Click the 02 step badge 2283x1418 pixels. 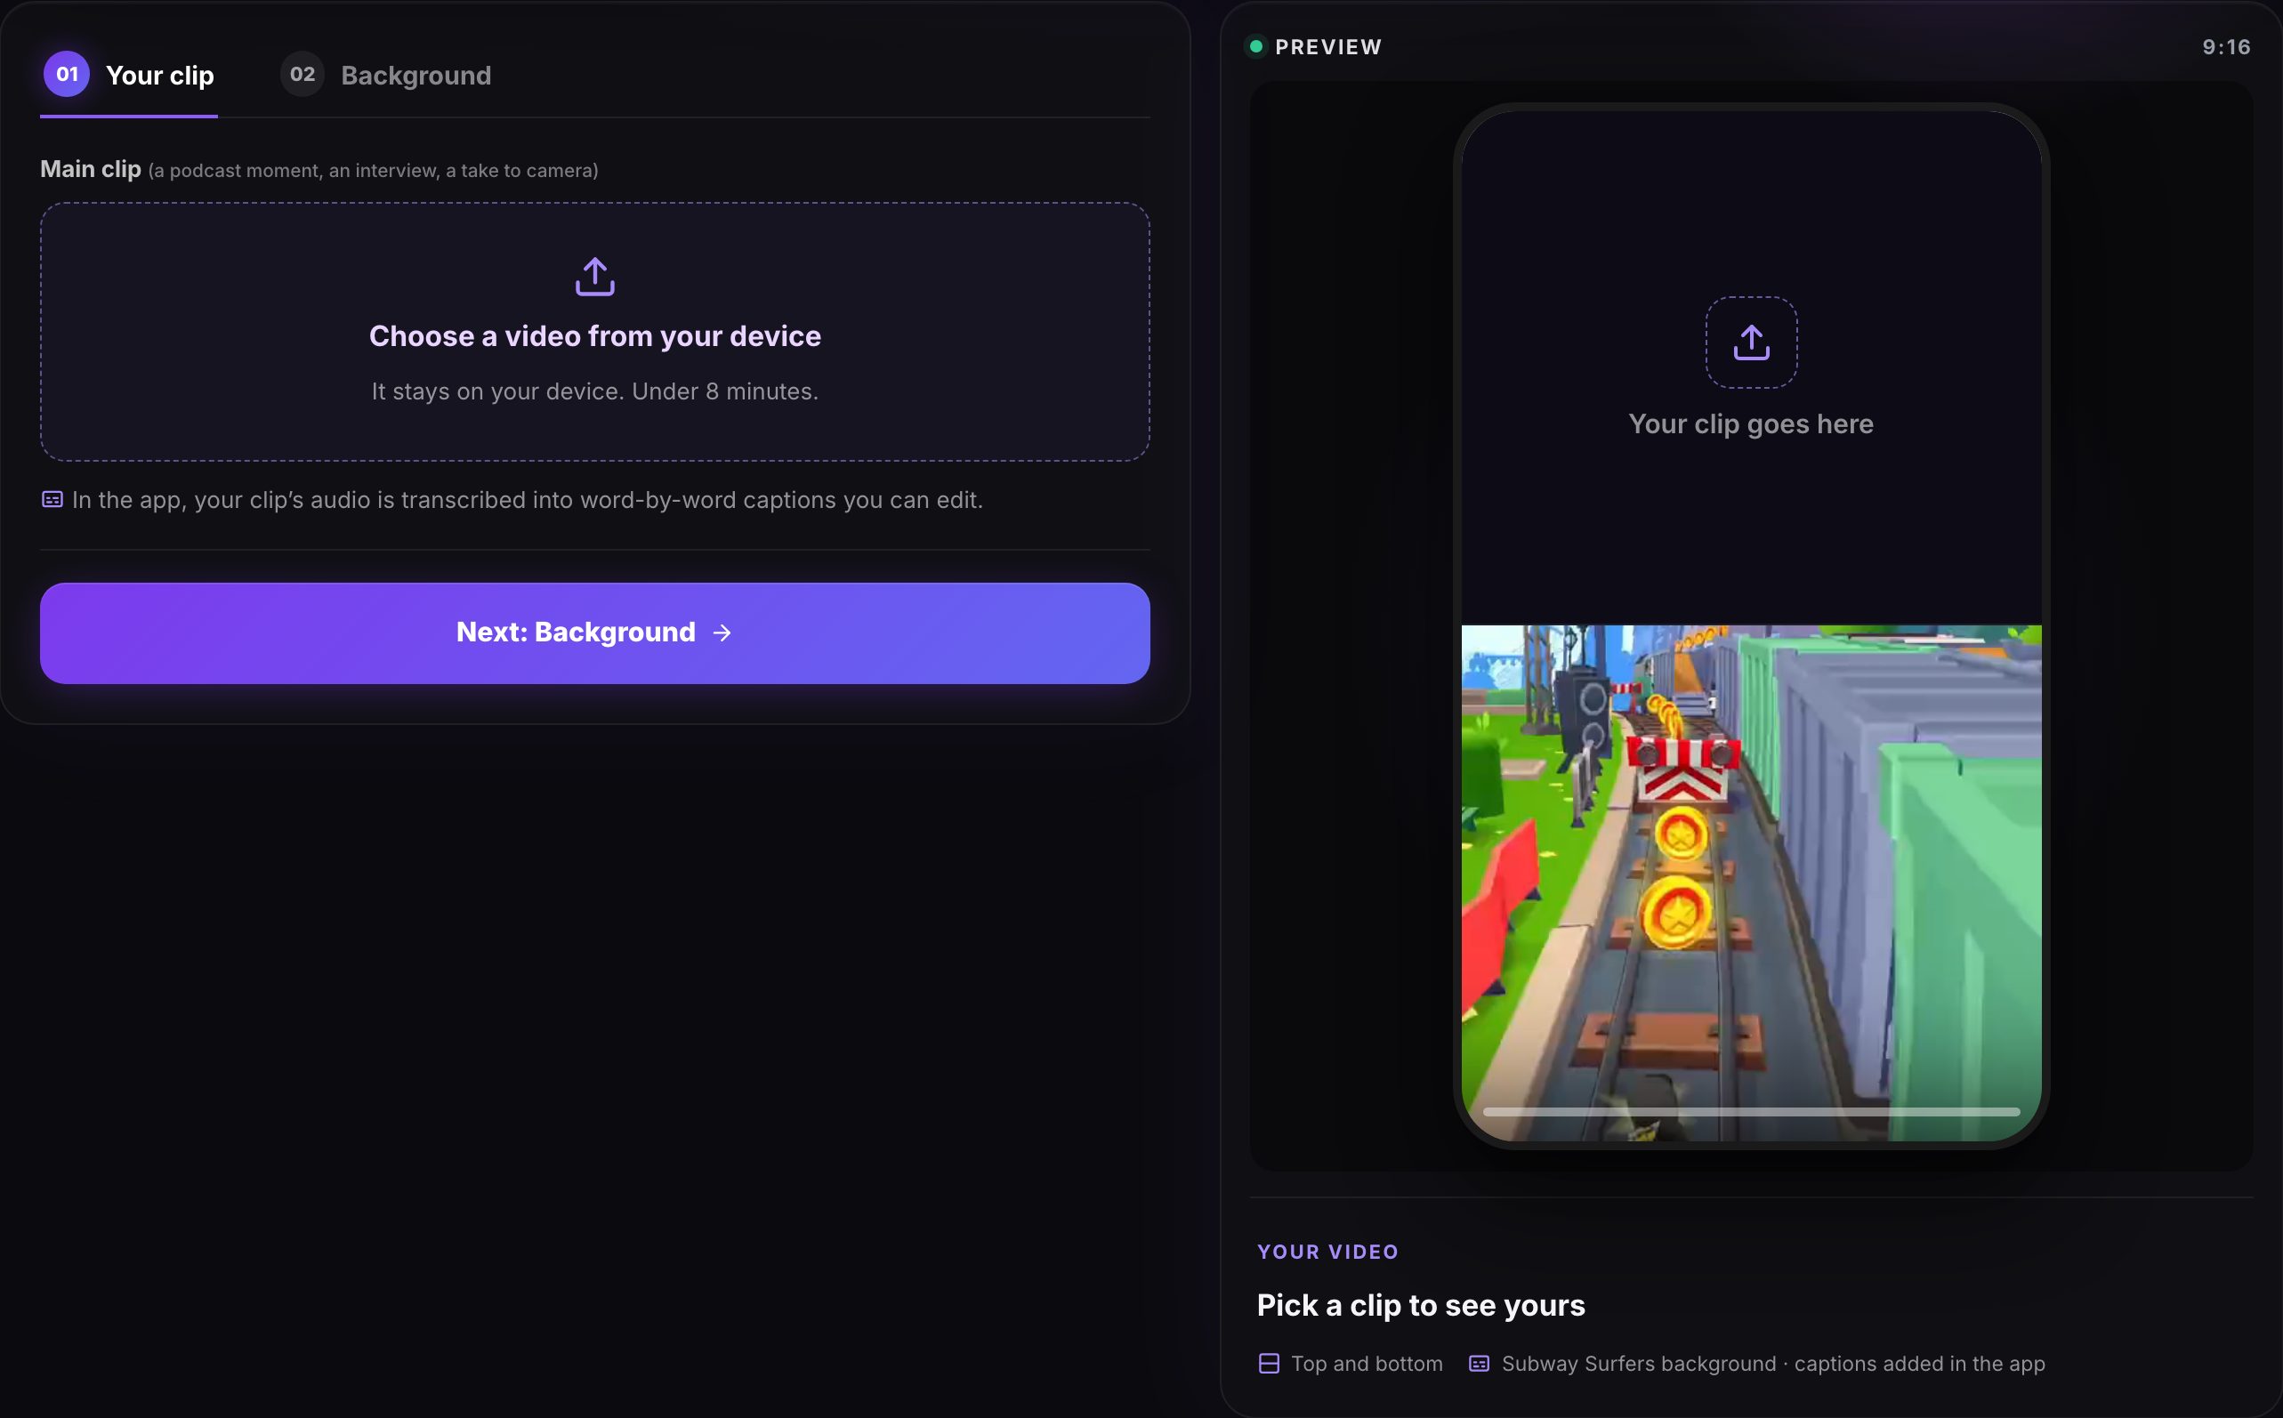coord(302,74)
